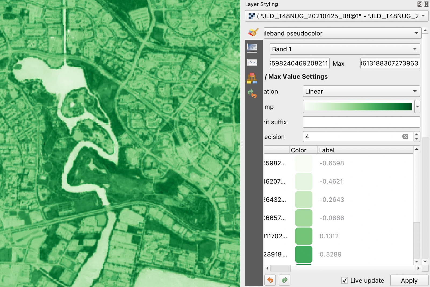Screen dimensions: 430x287
Task: Expand the Band 1 dropdown
Action: point(345,49)
